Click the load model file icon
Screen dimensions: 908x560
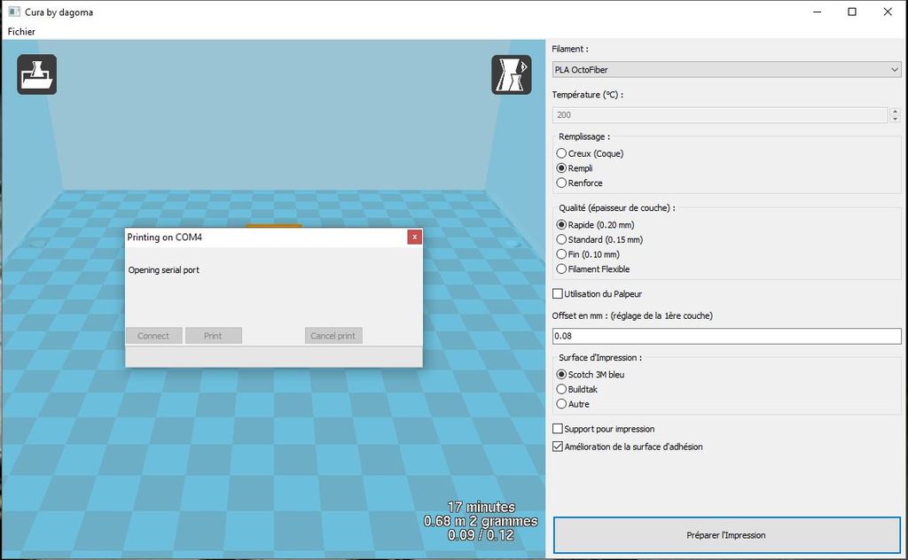(x=37, y=74)
